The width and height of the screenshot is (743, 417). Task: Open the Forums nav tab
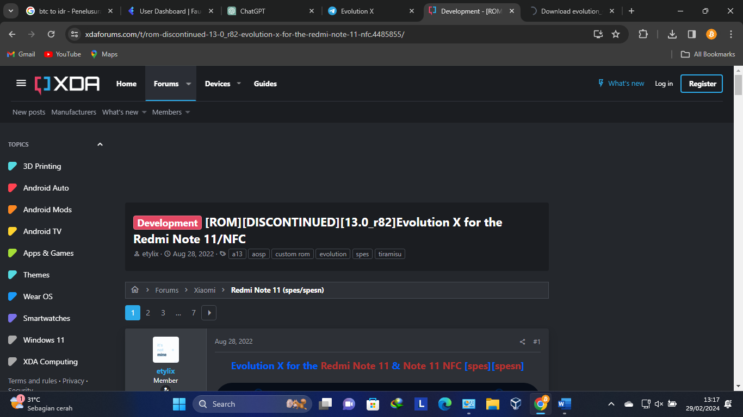coord(166,84)
